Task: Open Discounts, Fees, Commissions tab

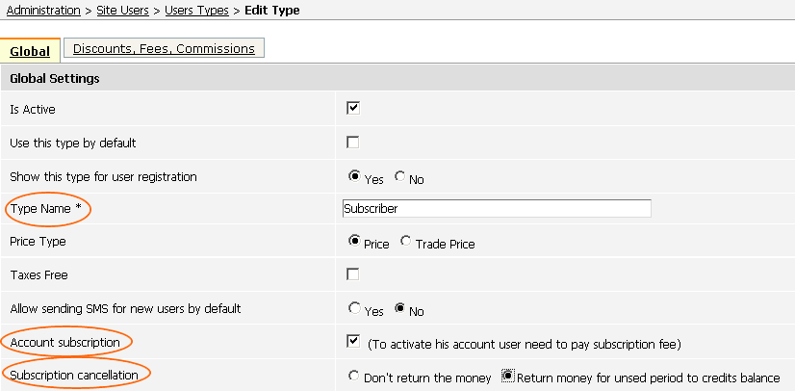Action: [x=164, y=49]
